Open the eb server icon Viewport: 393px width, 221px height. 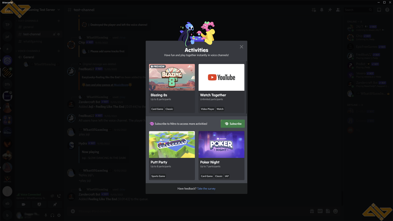coord(7,204)
